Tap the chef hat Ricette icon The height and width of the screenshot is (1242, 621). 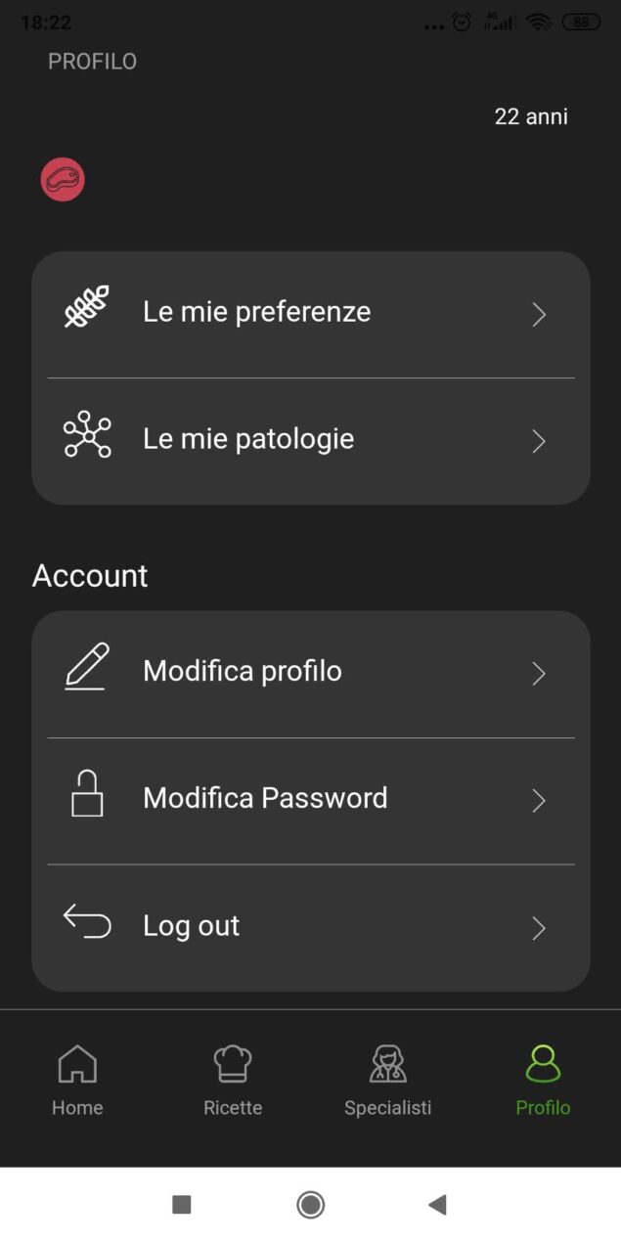pyautogui.click(x=233, y=1063)
